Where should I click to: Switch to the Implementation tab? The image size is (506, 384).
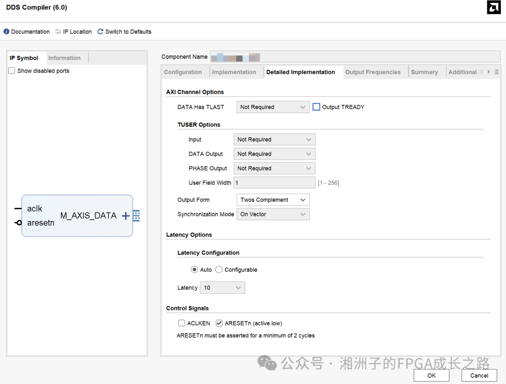(x=234, y=72)
